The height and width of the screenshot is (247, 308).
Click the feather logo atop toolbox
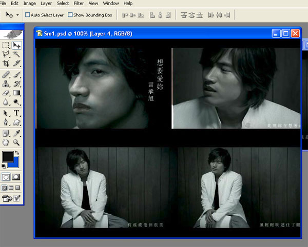click(12, 34)
